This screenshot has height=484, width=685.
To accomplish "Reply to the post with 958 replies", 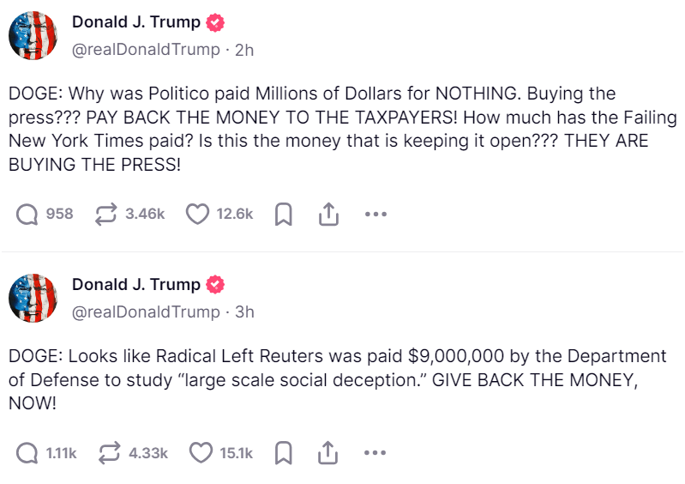I will [x=28, y=215].
